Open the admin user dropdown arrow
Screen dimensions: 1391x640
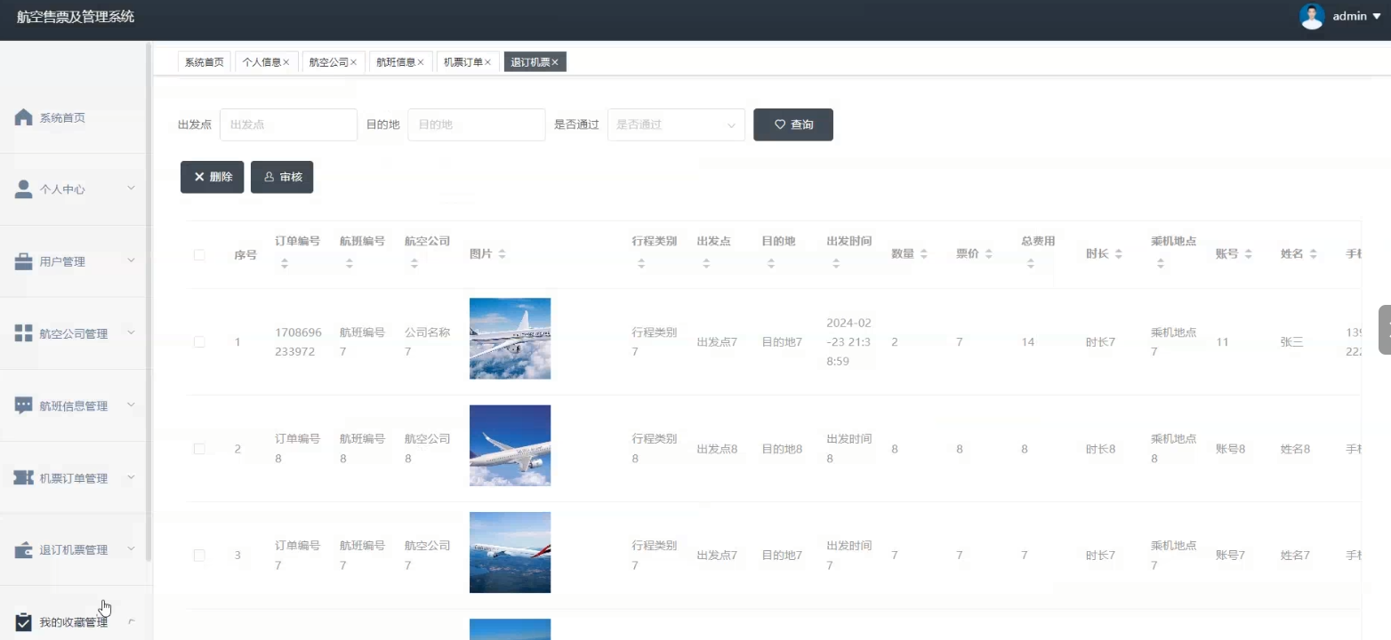(1377, 16)
